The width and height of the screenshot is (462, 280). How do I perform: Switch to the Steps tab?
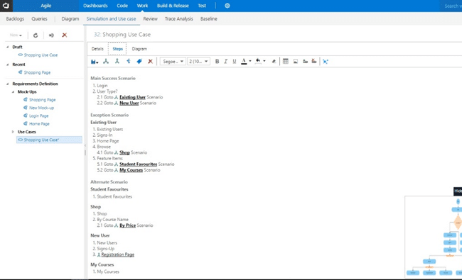coord(117,49)
